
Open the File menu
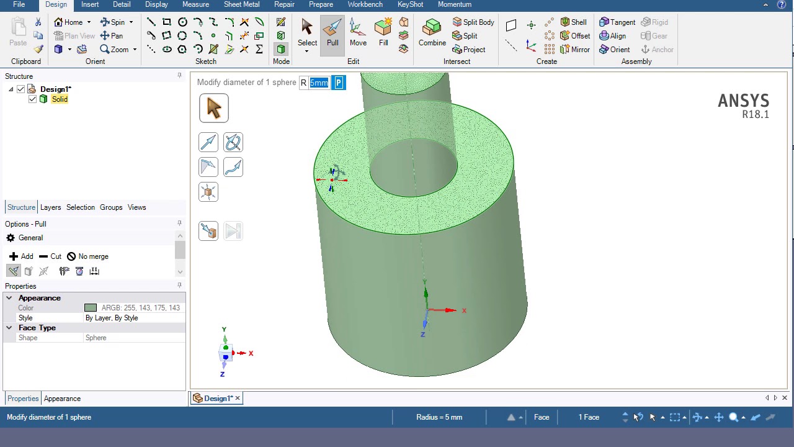click(x=19, y=4)
